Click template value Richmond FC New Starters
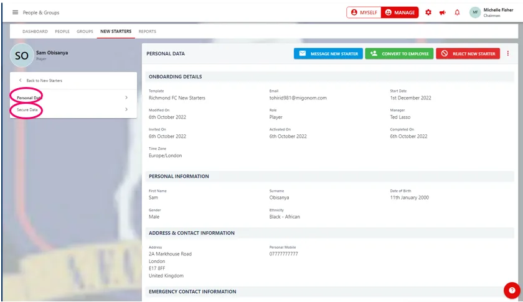The width and height of the screenshot is (523, 302). [177, 98]
